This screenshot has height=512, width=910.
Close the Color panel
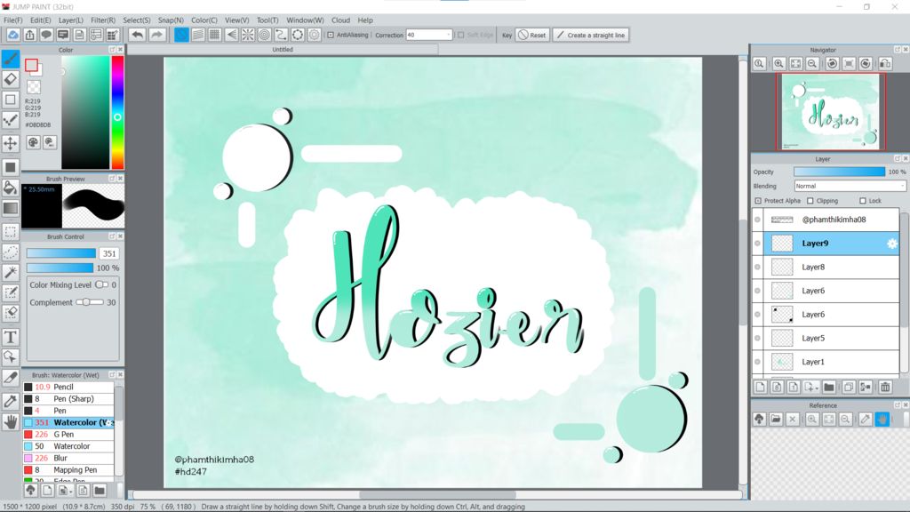[x=120, y=50]
